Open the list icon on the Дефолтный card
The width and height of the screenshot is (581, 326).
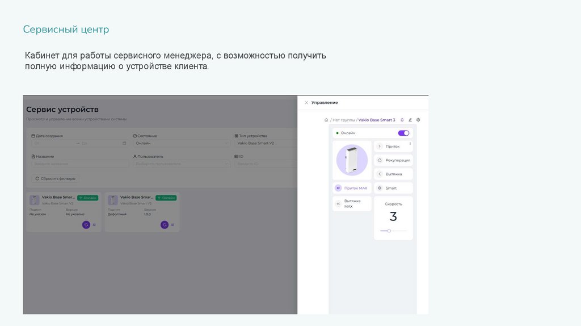[x=172, y=225]
